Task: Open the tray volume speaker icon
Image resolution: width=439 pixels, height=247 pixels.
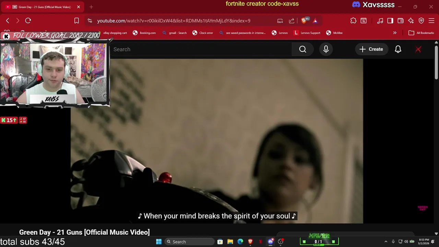Action: 406,242
